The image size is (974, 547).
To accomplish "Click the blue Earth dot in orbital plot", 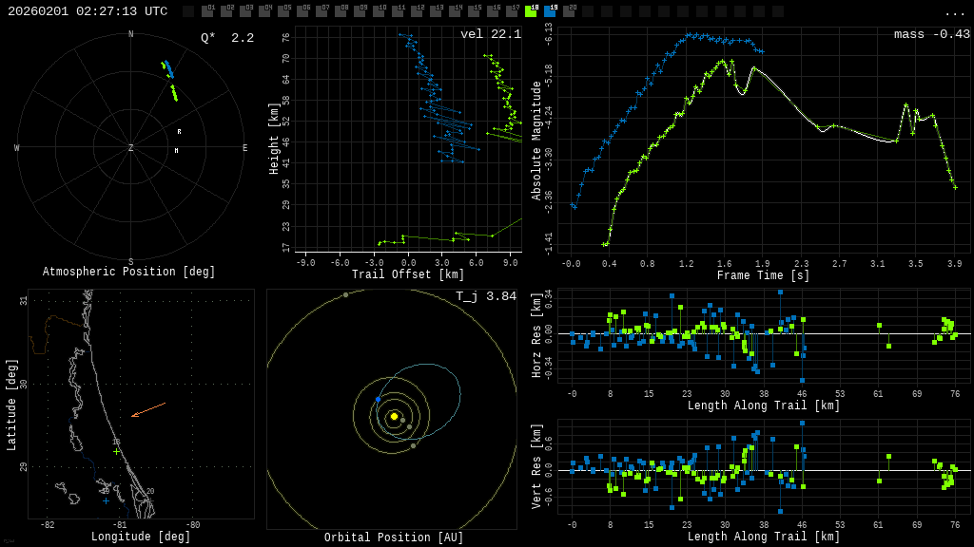I will pos(378,400).
